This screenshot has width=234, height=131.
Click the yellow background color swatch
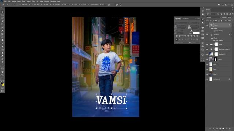pyautogui.click(x=3, y=85)
